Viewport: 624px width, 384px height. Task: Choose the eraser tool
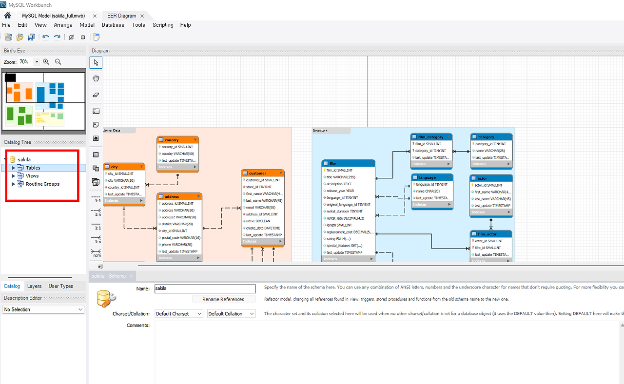(96, 95)
